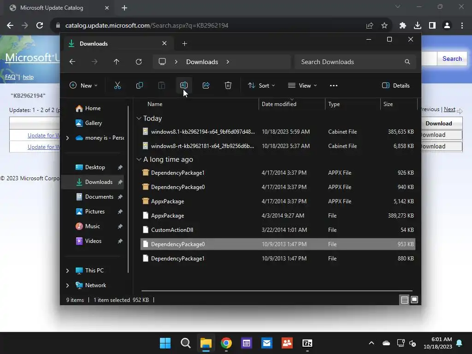Open Chrome side panel icon
This screenshot has width=472, height=354.
tap(432, 26)
